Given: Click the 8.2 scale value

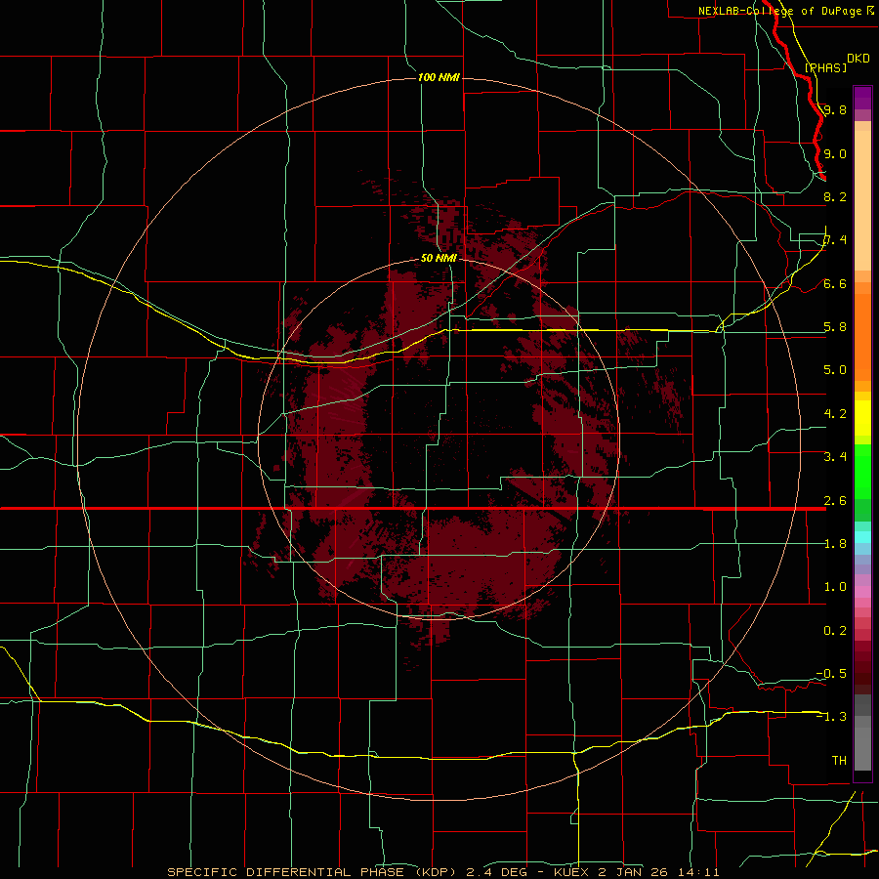Looking at the screenshot, I should tap(835, 196).
